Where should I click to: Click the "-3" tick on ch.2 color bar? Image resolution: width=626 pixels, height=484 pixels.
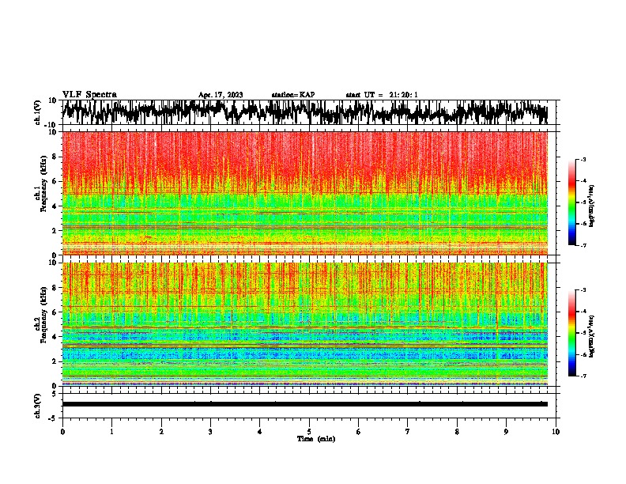583,290
